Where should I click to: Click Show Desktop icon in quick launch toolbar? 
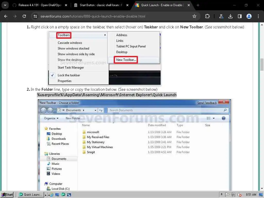[57, 195]
